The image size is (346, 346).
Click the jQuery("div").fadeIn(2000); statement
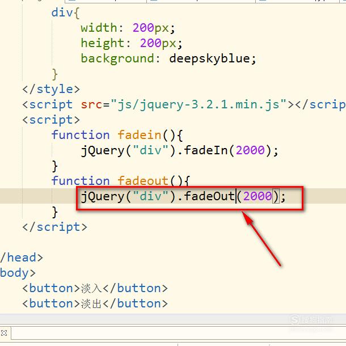point(180,150)
